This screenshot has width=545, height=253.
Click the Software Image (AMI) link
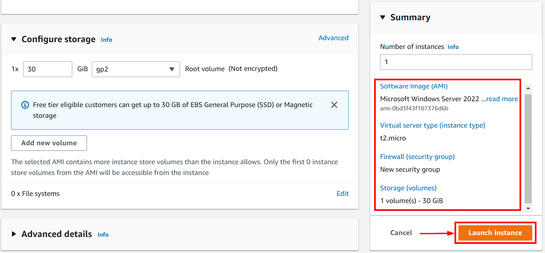pos(414,86)
